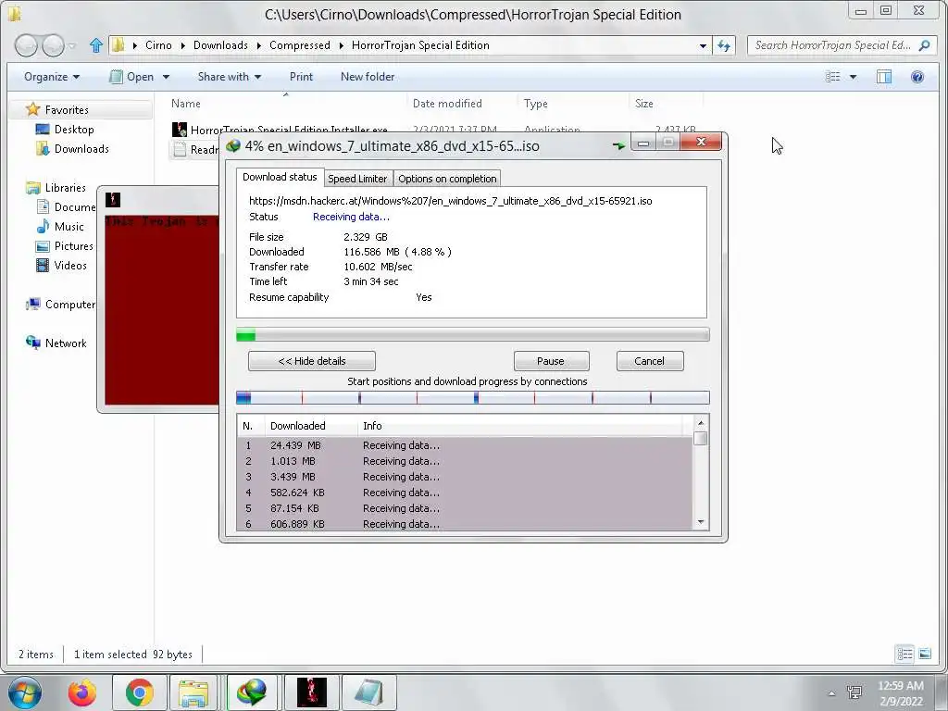Click the blue Up arrow icon

point(95,45)
